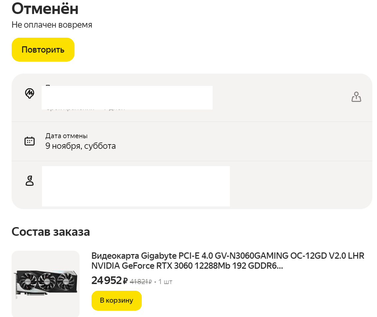Click the recipient person icon
The width and height of the screenshot is (377, 317).
coord(30,180)
